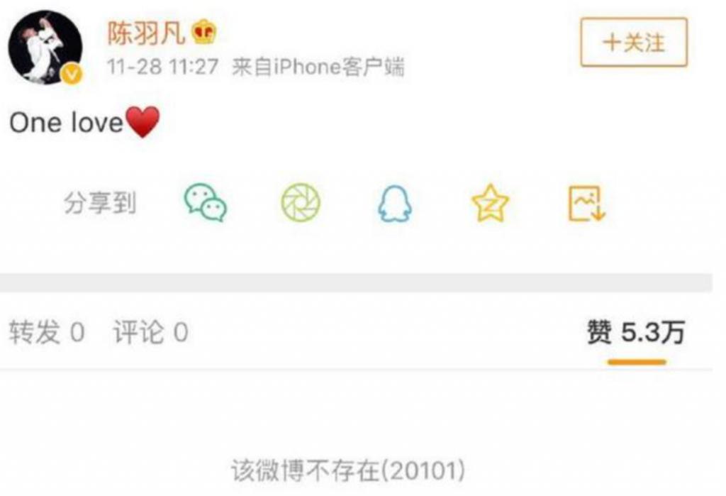Switch to the 转发 0 tab
726x496 pixels.
click(x=47, y=332)
